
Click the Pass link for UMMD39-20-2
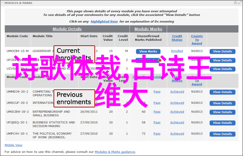[157, 91]
